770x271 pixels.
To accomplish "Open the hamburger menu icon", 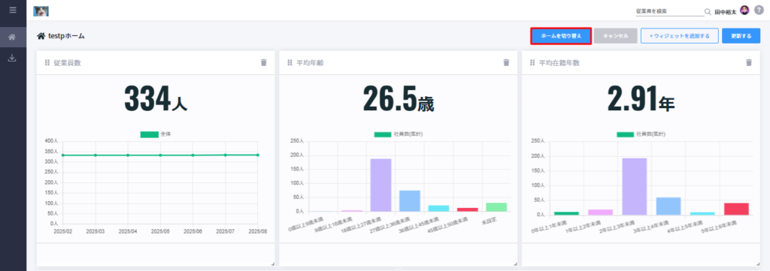I will (x=13, y=10).
